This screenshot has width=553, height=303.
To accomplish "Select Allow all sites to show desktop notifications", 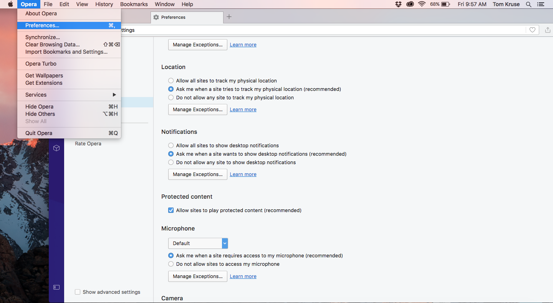I will [x=171, y=145].
